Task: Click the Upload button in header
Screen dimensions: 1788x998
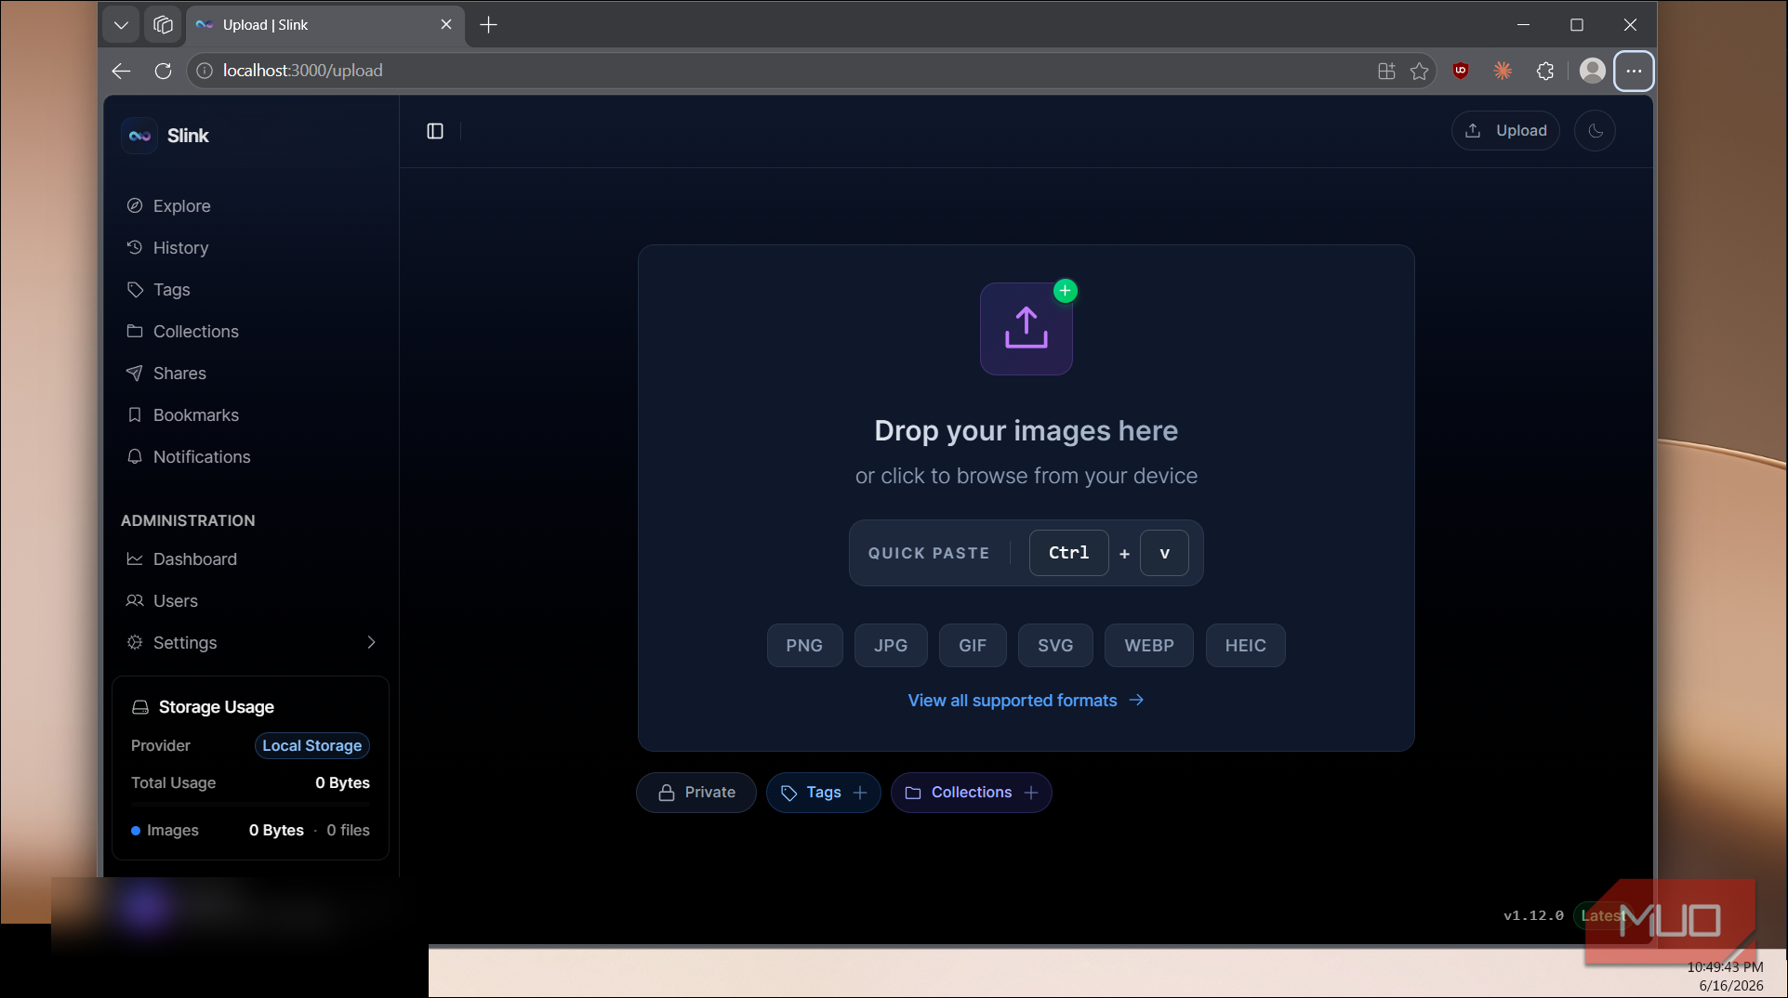Action: click(x=1505, y=131)
